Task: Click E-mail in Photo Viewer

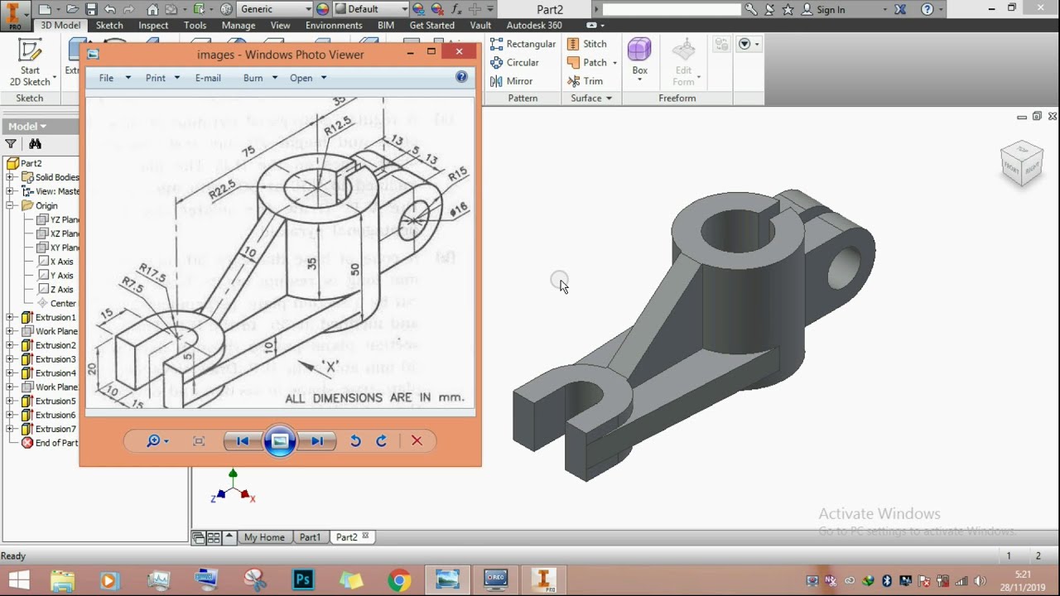Action: (208, 78)
